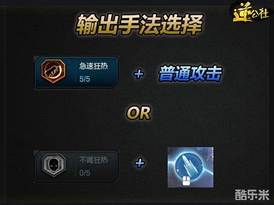The width and height of the screenshot is (274, 205).
Task: Click the 5/5 talent point counter
Action: 85,79
